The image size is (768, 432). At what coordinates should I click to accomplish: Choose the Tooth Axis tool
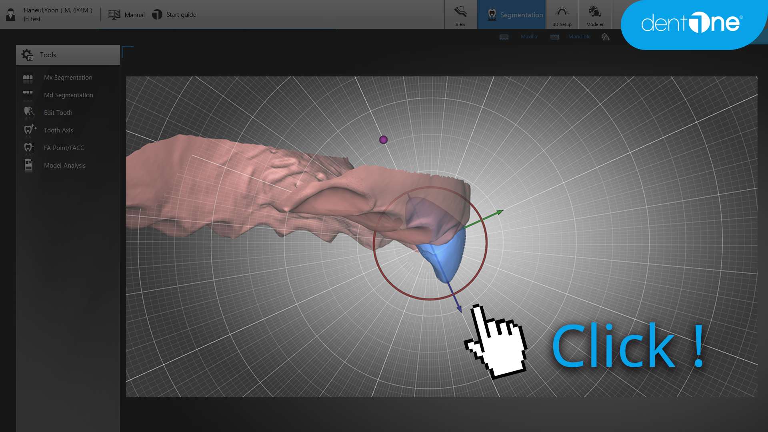(x=58, y=130)
